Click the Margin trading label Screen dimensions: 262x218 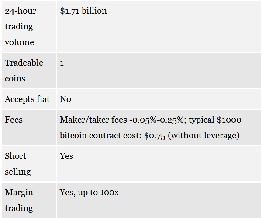pyautogui.click(x=19, y=200)
